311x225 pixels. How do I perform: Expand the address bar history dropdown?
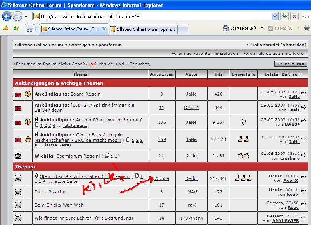275,16
